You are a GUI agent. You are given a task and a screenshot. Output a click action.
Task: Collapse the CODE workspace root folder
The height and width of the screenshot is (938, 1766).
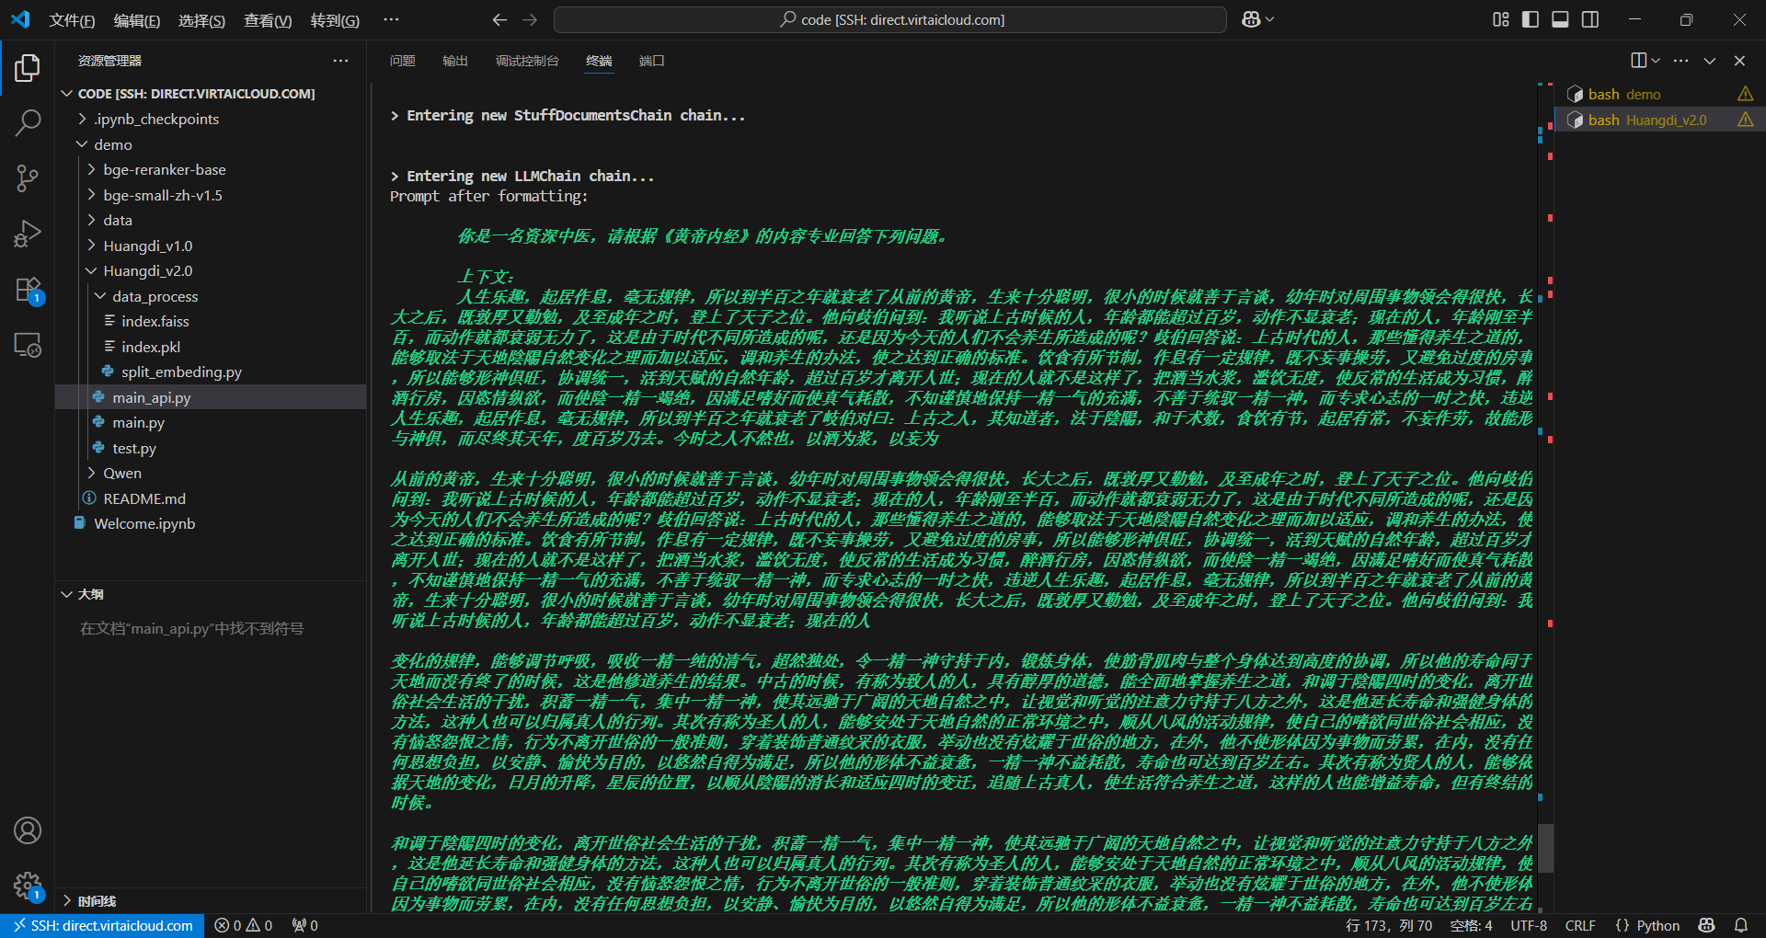[66, 94]
